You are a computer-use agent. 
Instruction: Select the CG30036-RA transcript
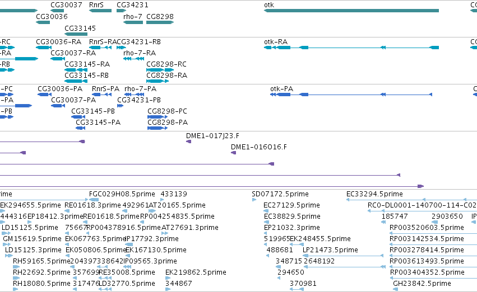[44, 48]
